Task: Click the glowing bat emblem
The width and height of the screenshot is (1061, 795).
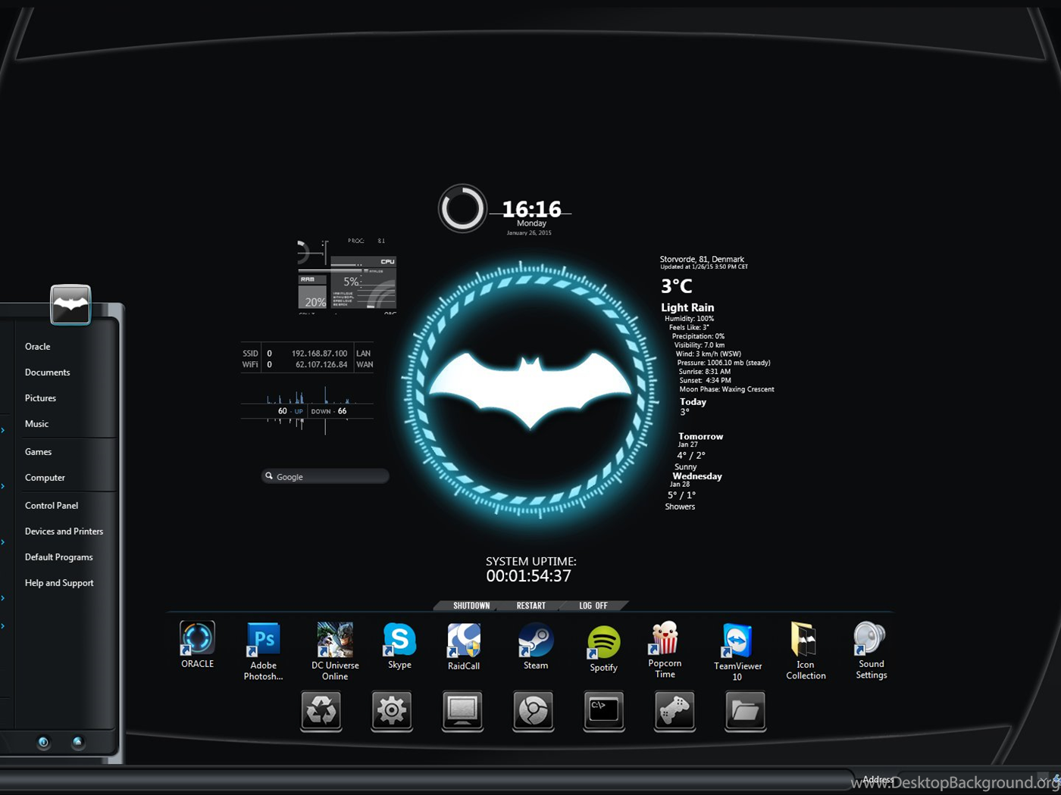Action: click(x=530, y=391)
